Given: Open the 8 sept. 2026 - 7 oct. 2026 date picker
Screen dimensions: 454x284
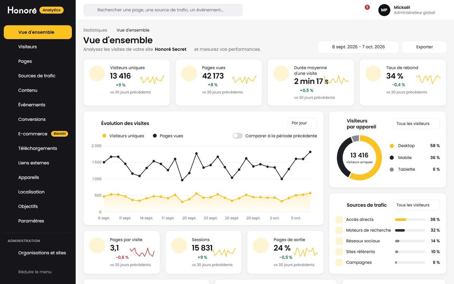Looking at the screenshot, I should 358,47.
